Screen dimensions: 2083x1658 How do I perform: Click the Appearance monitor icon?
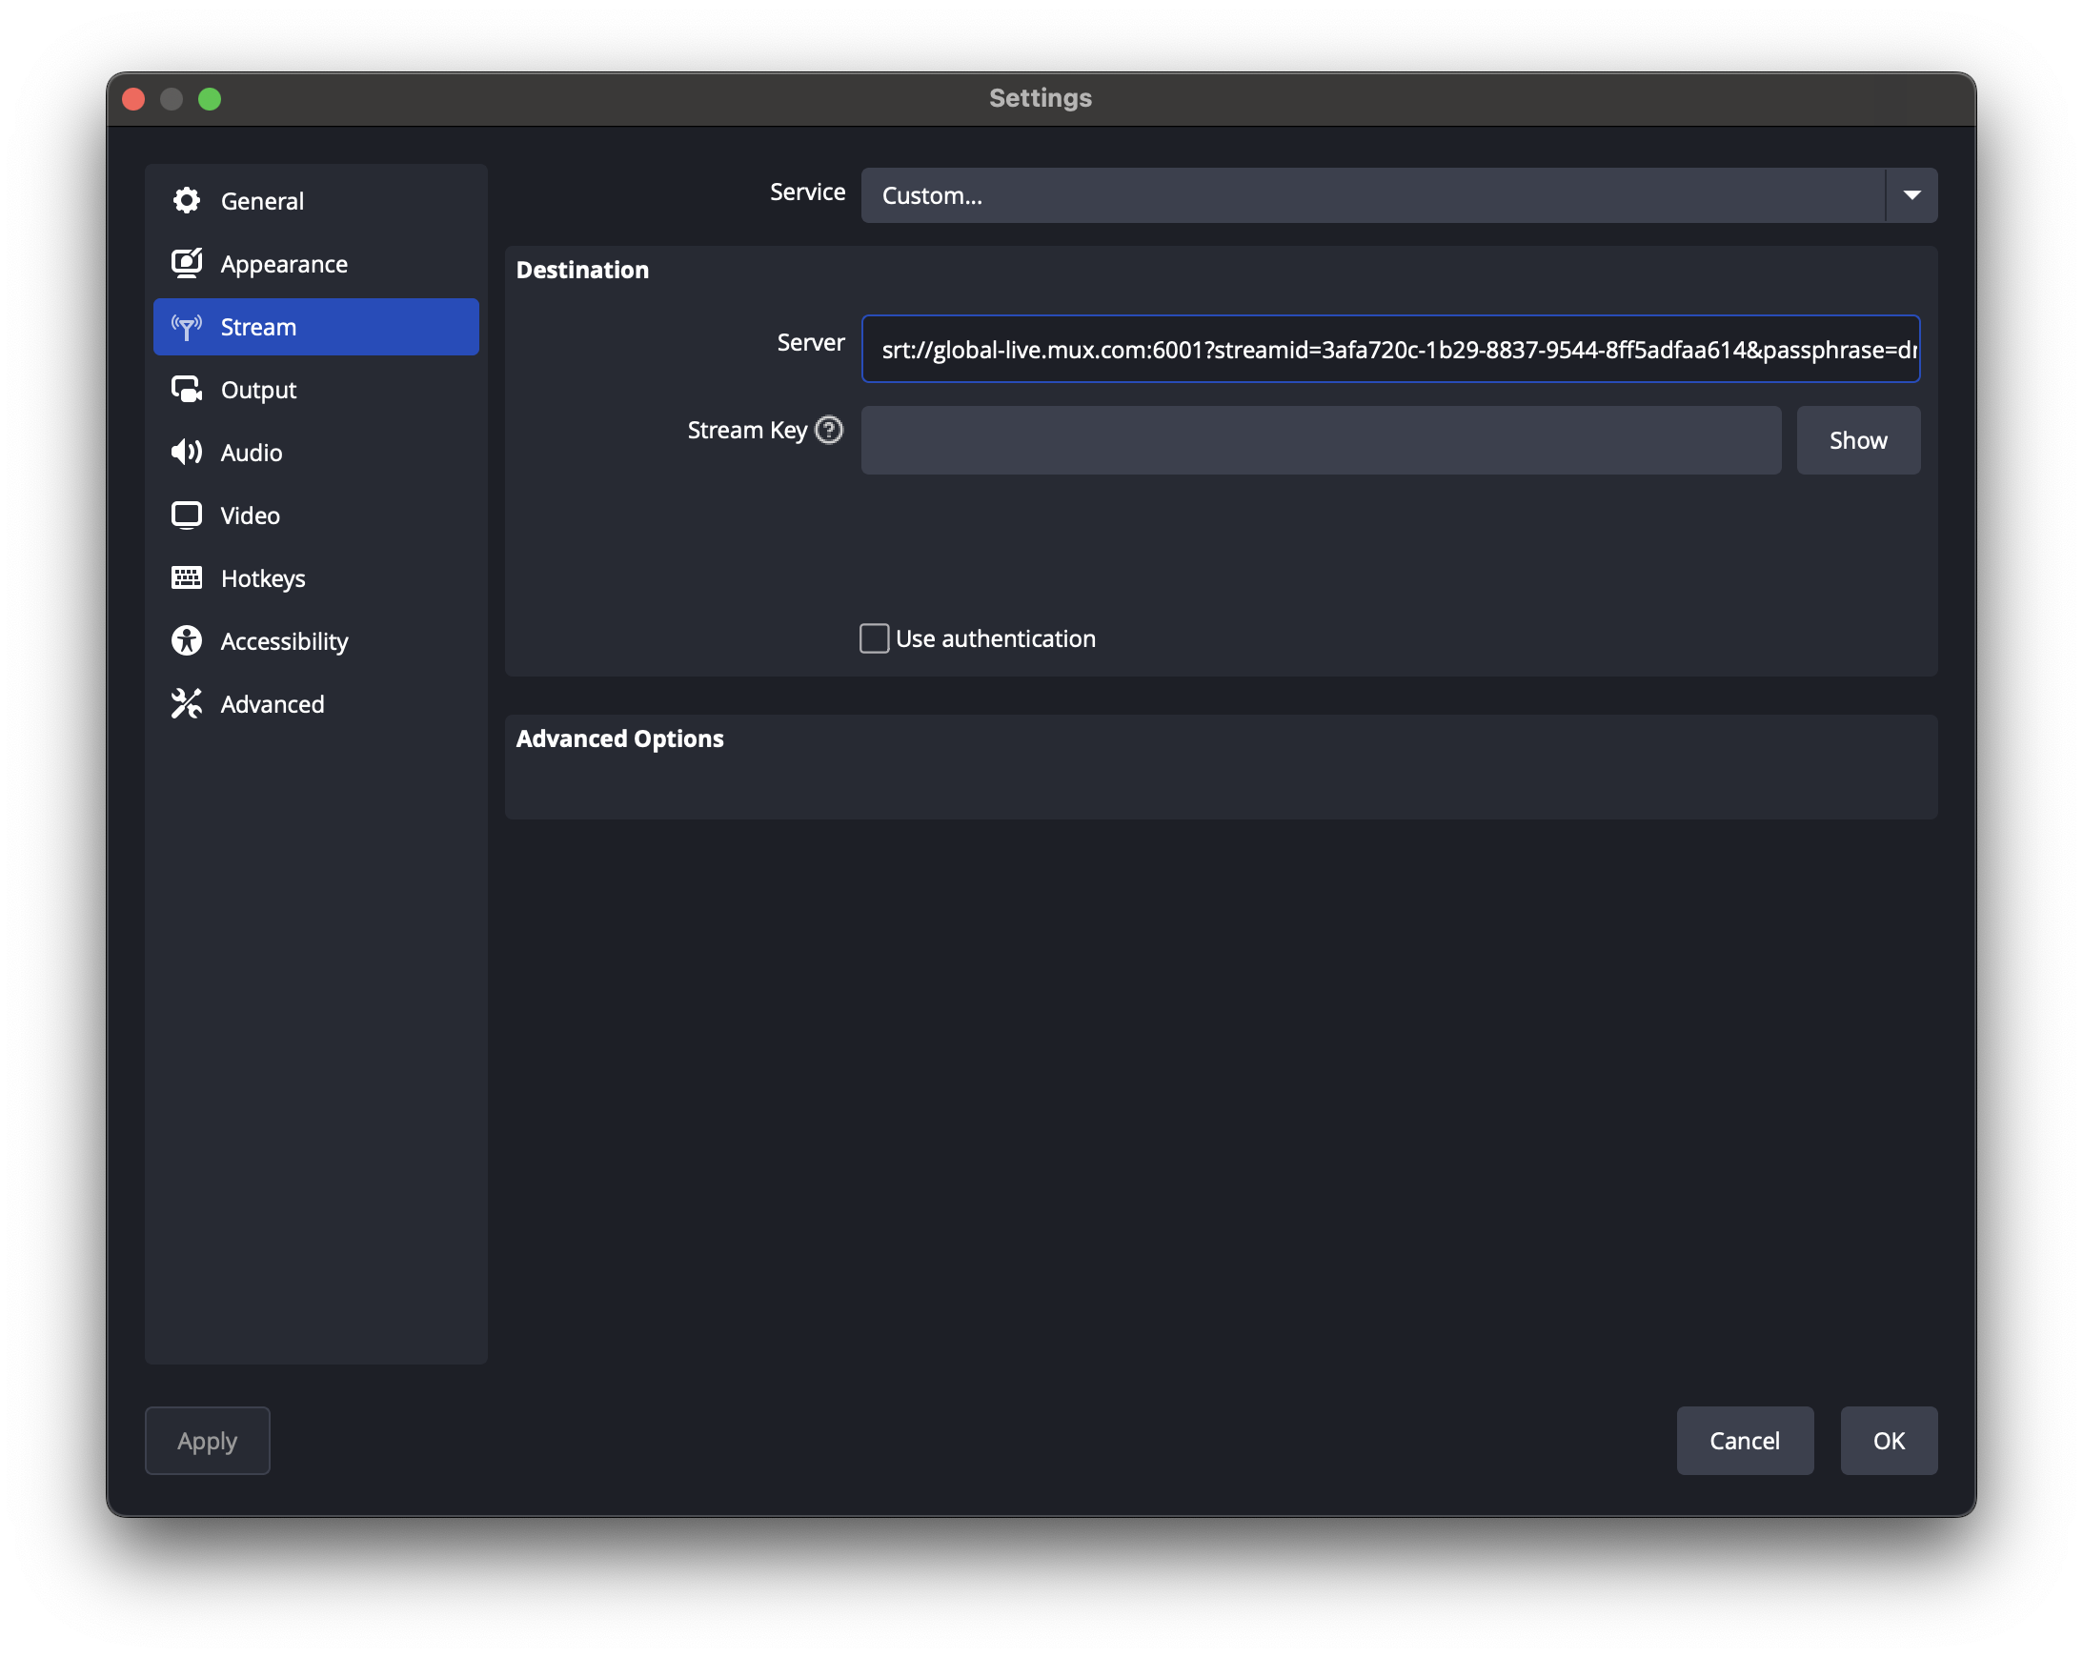click(187, 263)
